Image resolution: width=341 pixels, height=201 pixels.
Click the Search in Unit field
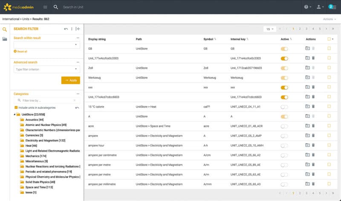(73, 7)
